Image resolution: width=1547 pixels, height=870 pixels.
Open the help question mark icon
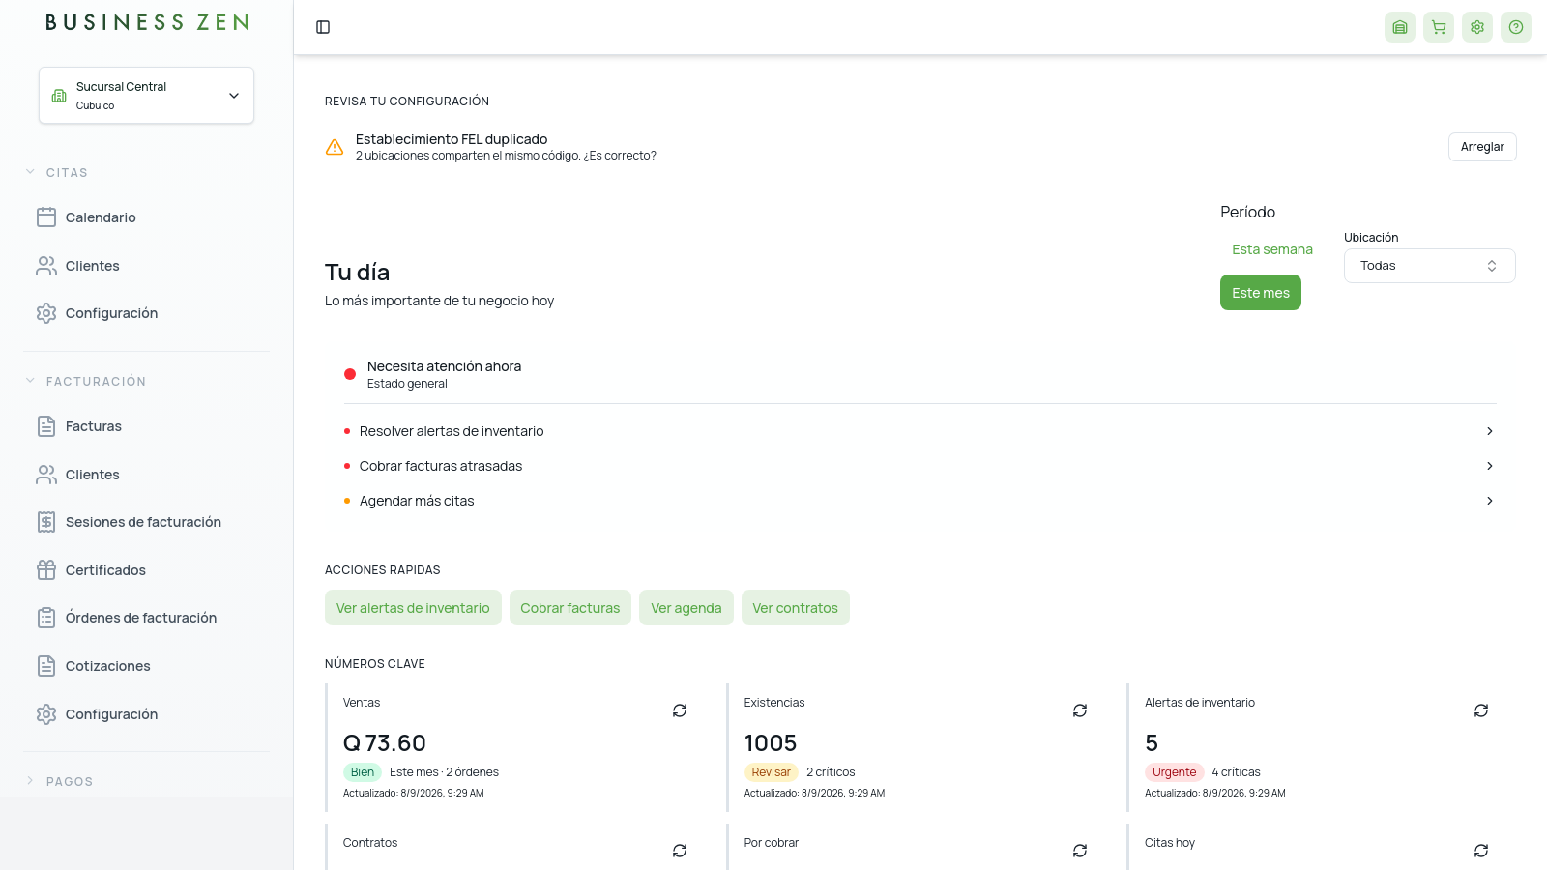click(1516, 27)
